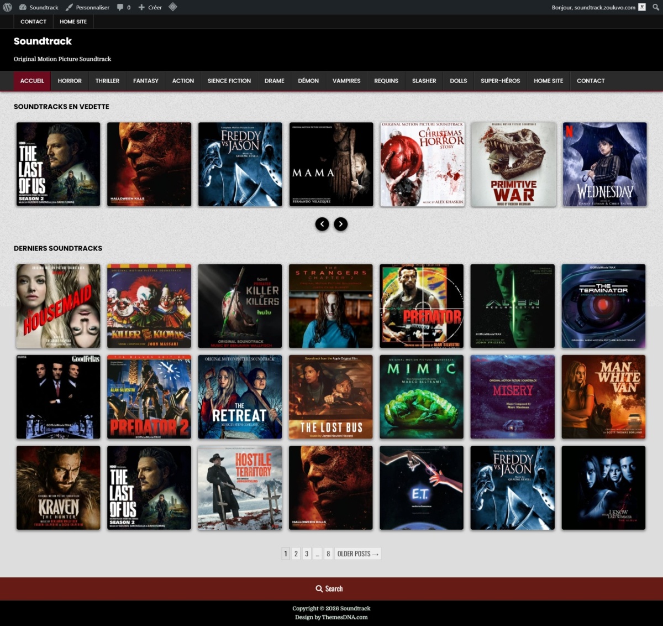Go to pagination page 3
Image resolution: width=663 pixels, height=626 pixels.
[x=307, y=554]
